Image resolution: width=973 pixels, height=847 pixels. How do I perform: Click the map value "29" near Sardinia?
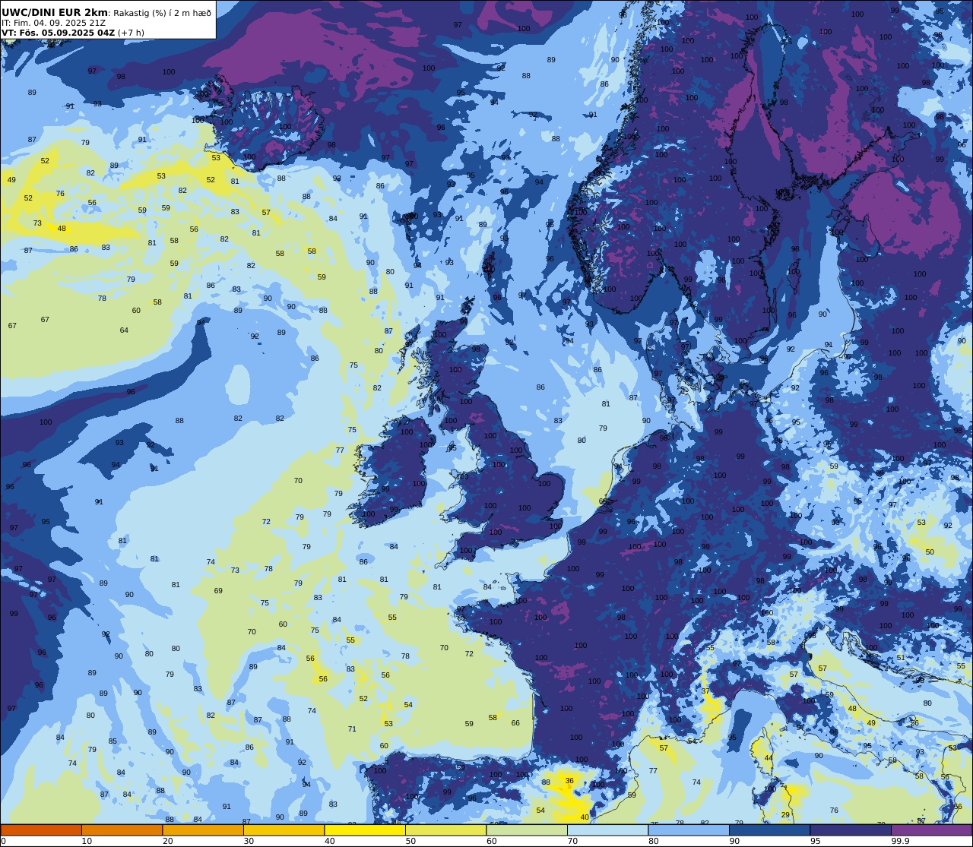785,814
